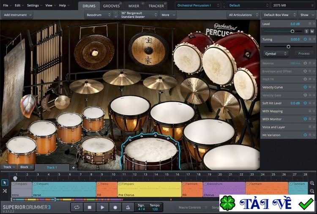Select the arrow pointer tool

5,183
